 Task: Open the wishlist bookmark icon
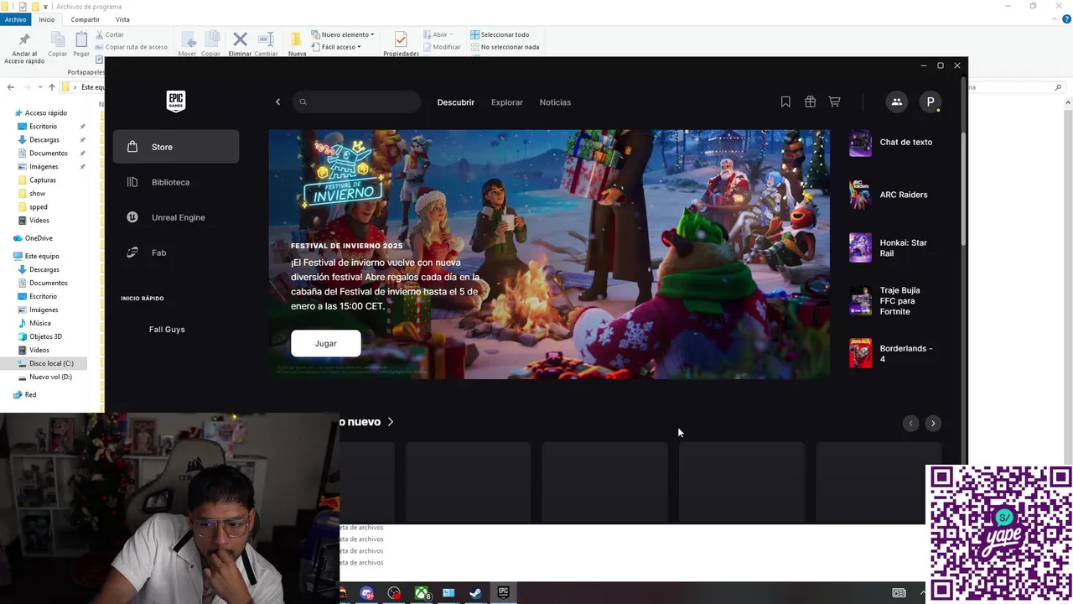click(x=785, y=102)
